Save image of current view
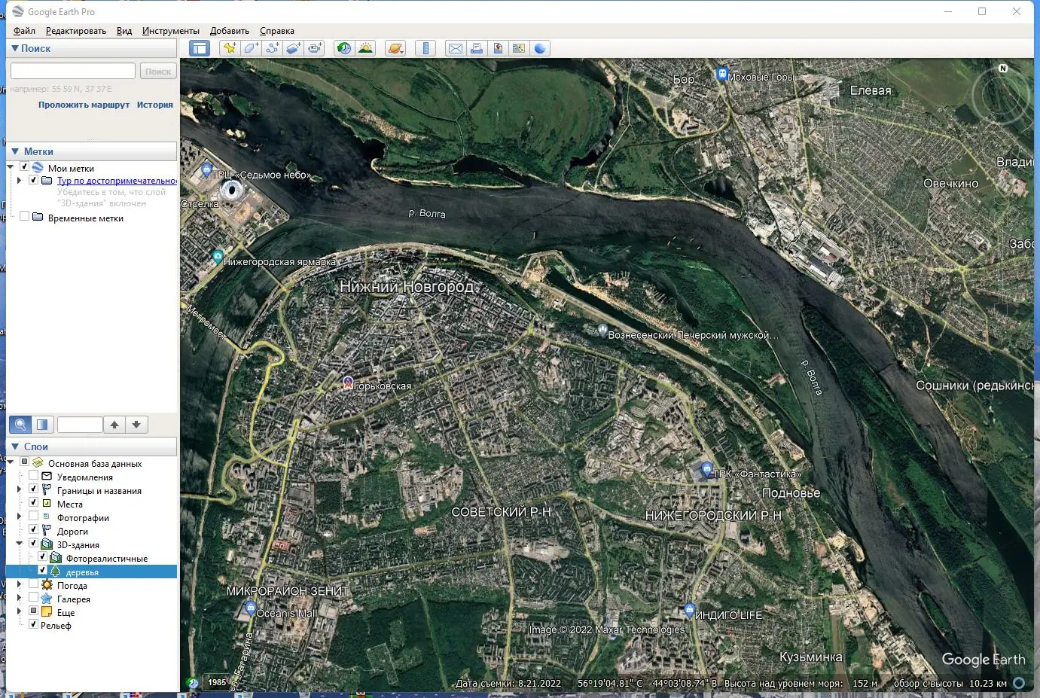 (x=498, y=48)
